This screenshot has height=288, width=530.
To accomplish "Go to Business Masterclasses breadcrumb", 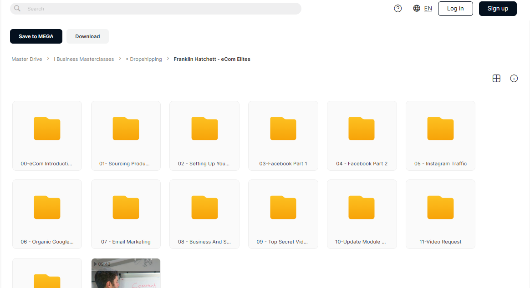I will click(x=84, y=59).
